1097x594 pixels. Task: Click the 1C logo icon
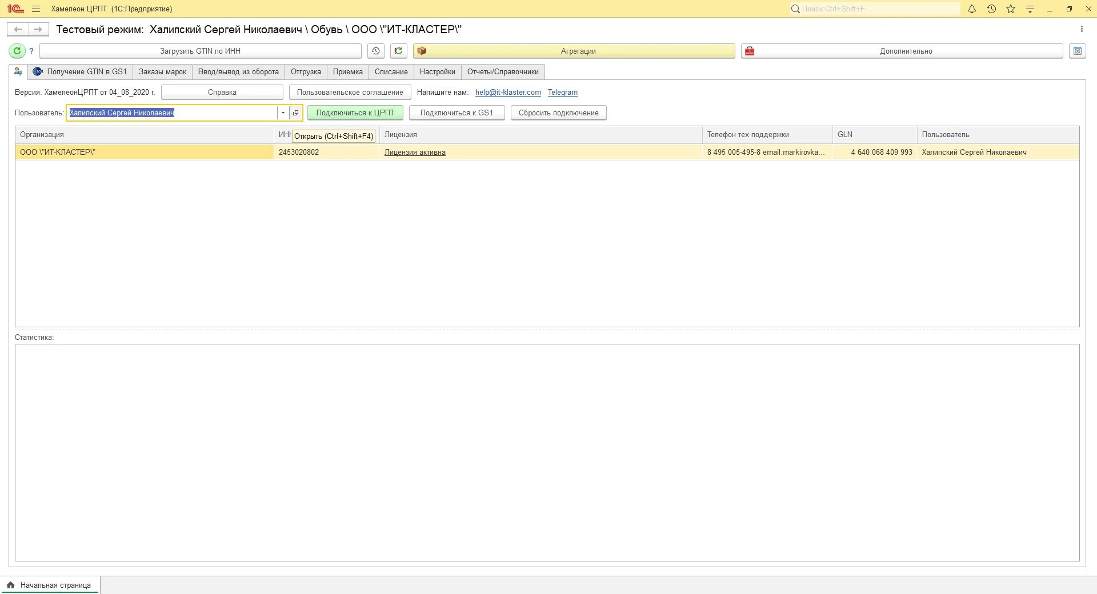pyautogui.click(x=15, y=9)
